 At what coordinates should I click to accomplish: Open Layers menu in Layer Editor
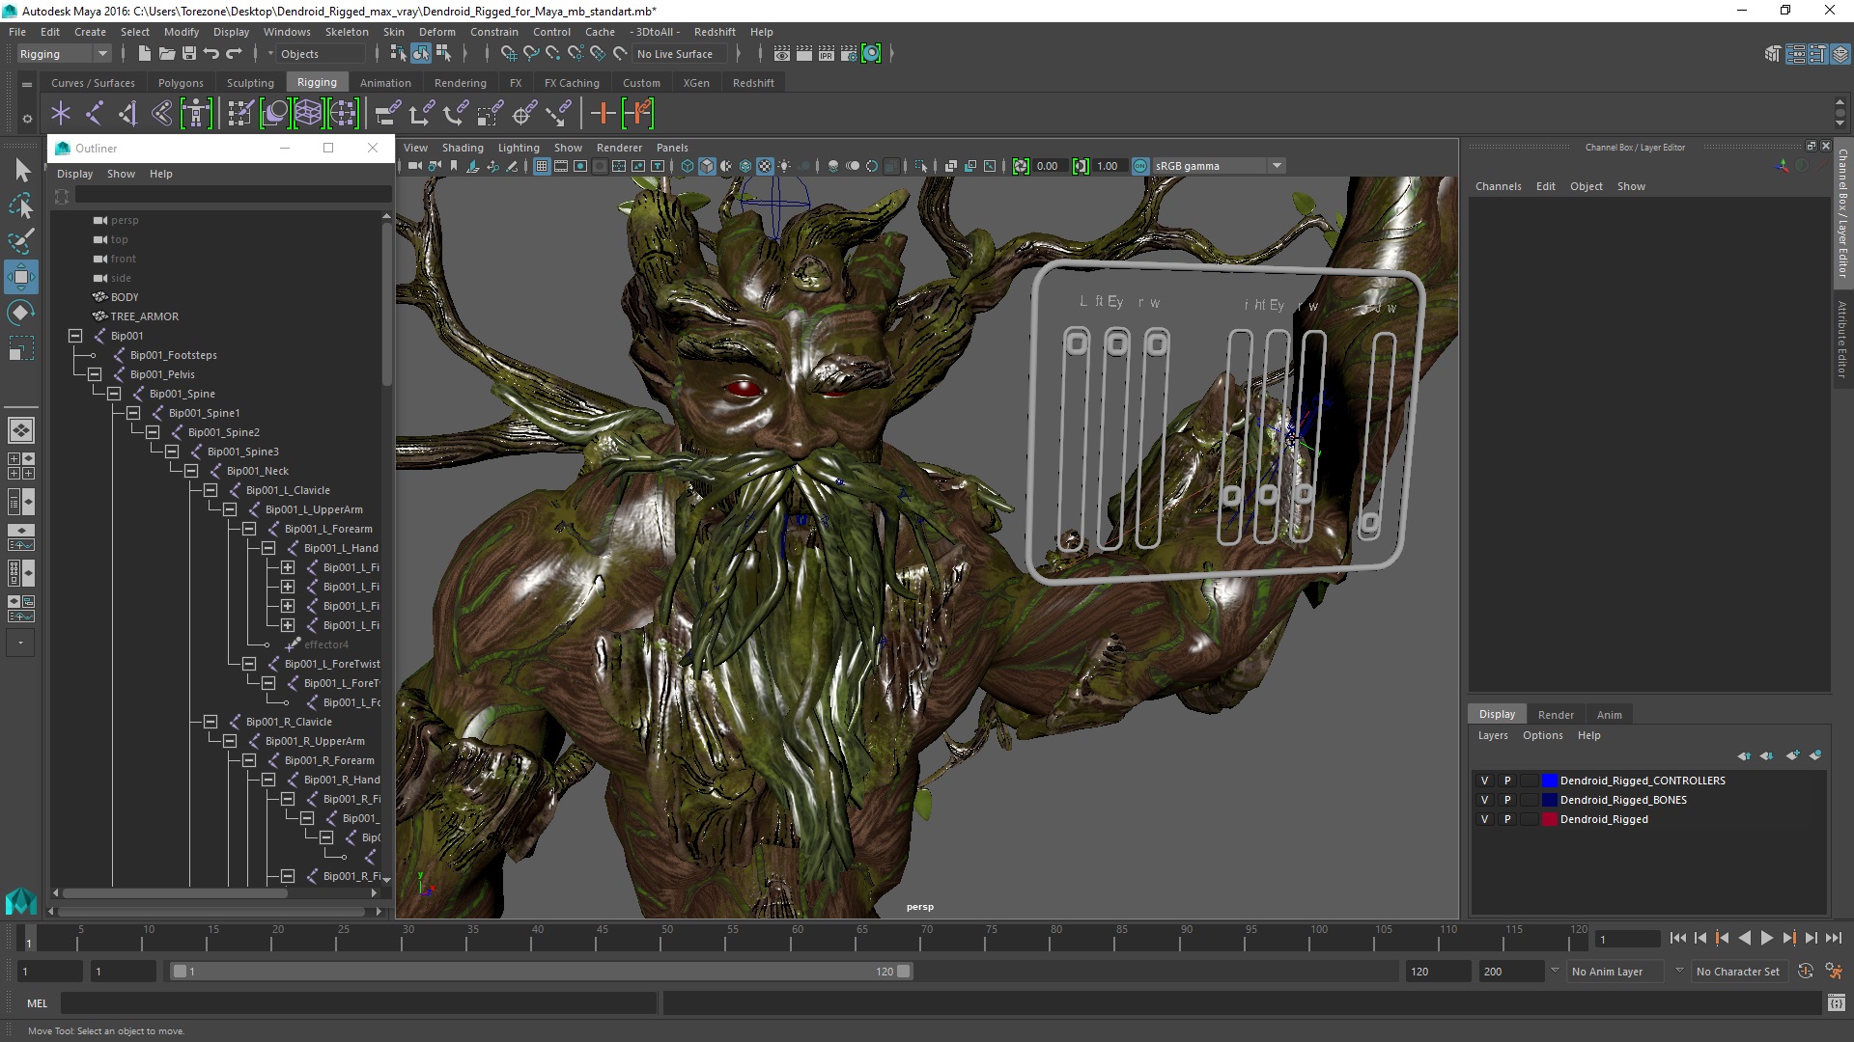coord(1493,735)
